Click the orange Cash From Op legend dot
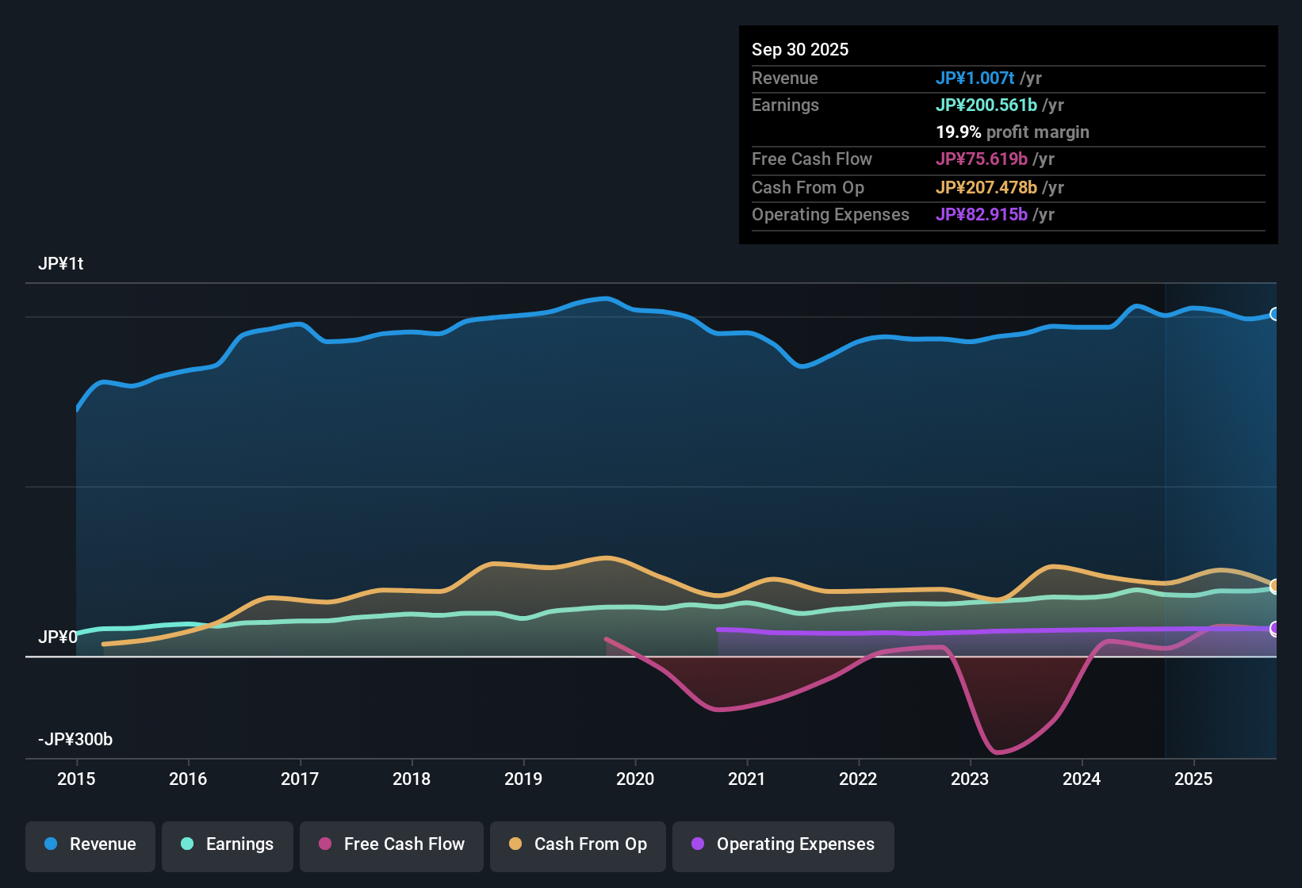 [515, 844]
